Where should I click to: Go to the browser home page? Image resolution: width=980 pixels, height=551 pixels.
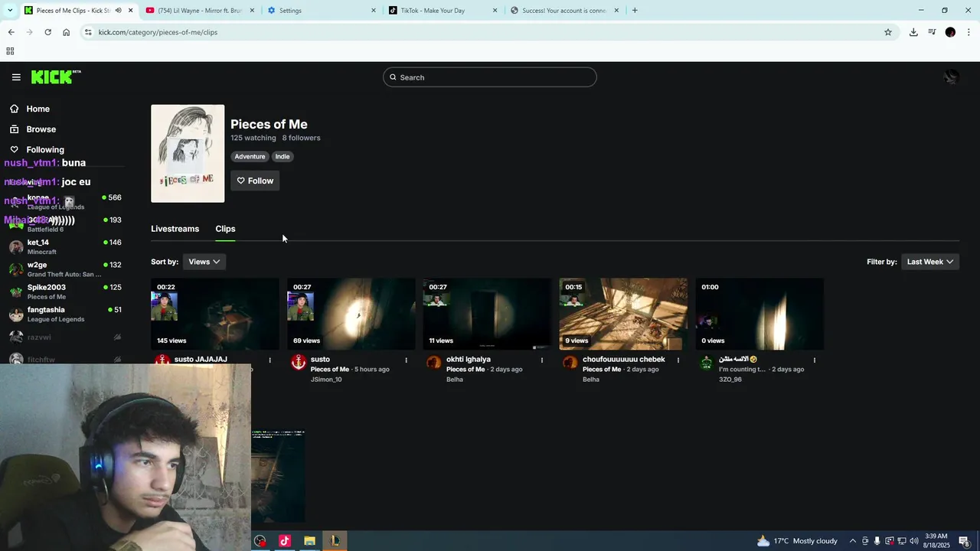(67, 32)
